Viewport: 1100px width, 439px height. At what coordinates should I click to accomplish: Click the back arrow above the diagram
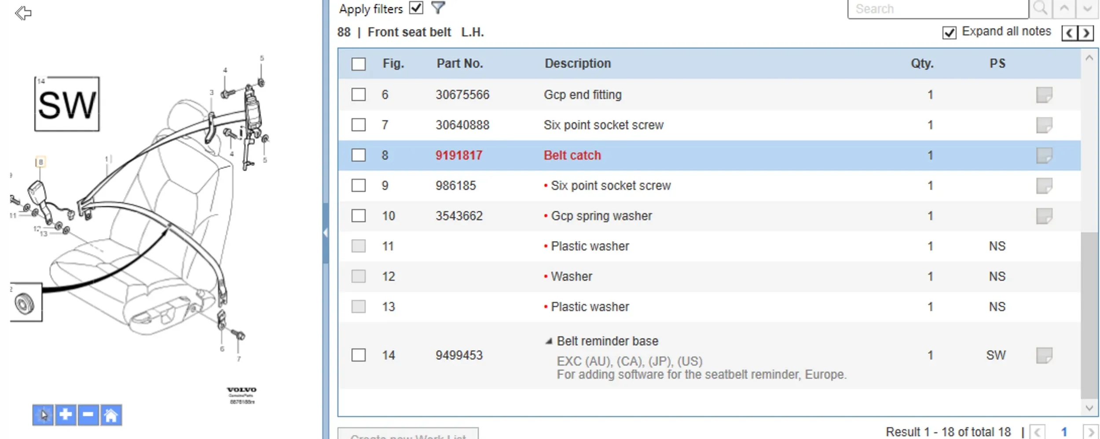pos(23,13)
